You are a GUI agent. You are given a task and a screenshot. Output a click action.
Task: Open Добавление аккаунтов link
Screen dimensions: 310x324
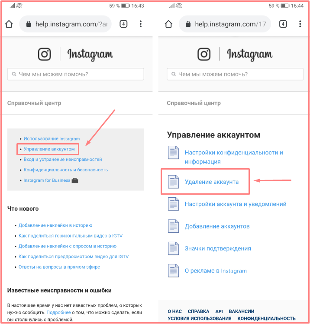coord(217,226)
